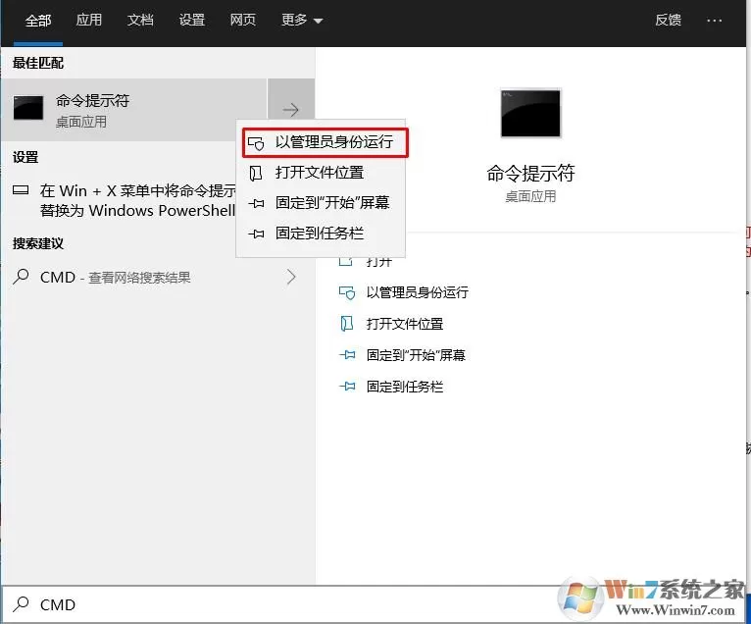The image size is (751, 624).
Task: Click the pin icon beside 固定到"开始"屏幕 in the context menu
Action: (x=256, y=203)
